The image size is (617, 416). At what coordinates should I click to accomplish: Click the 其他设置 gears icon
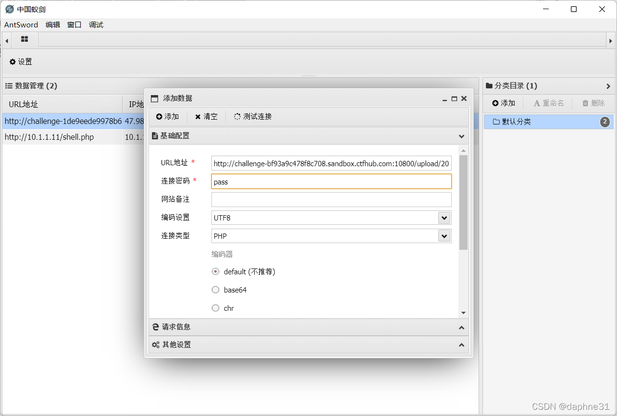(x=156, y=345)
